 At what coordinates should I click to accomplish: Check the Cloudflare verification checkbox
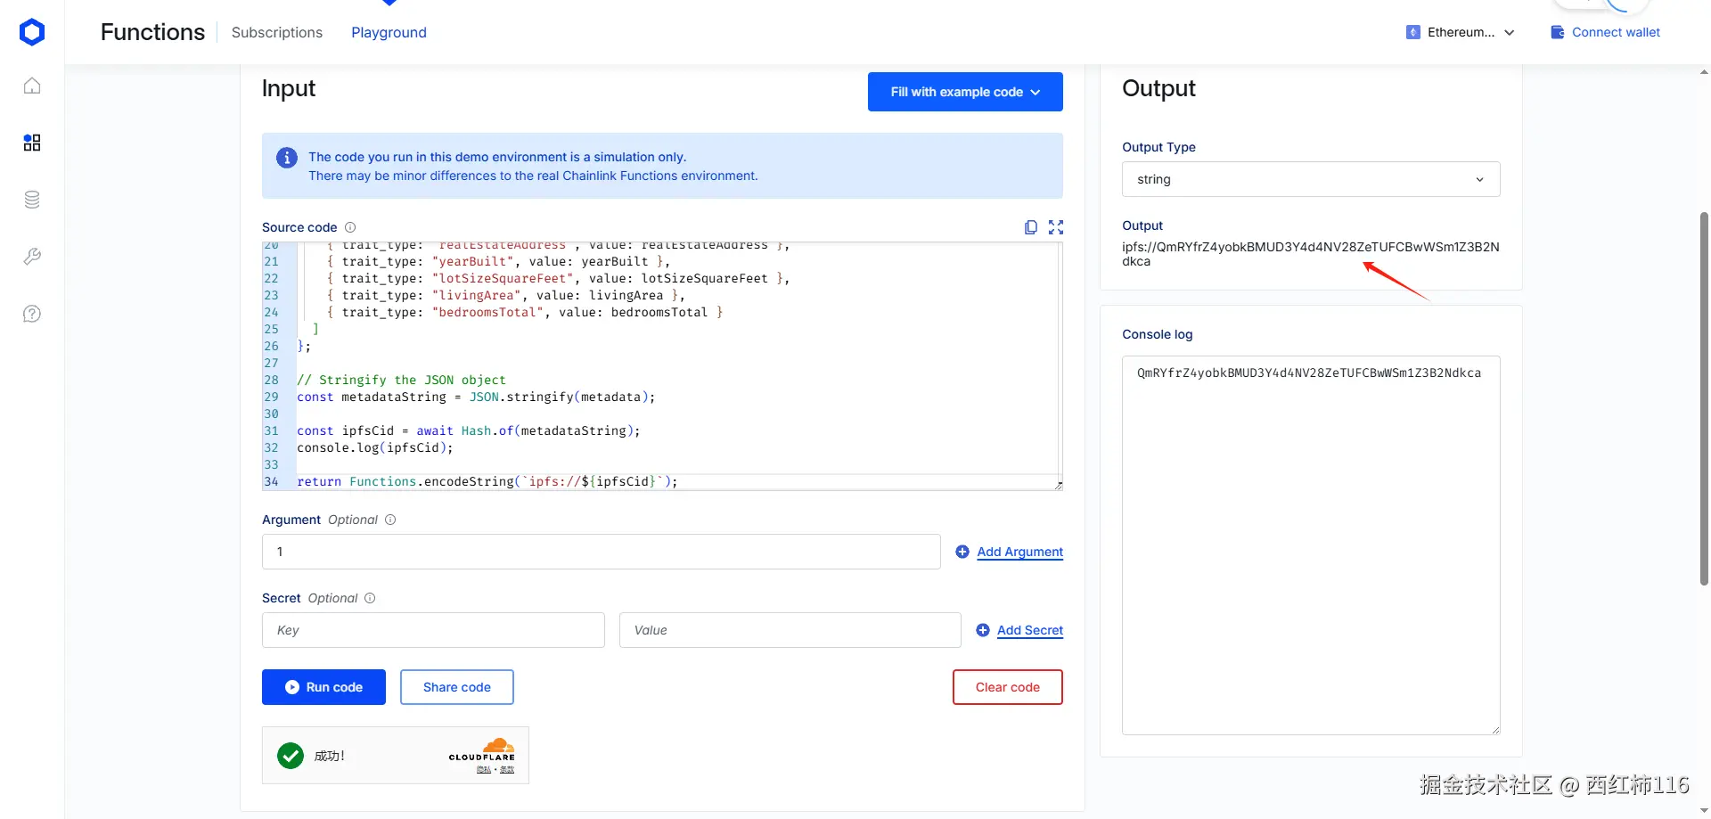click(291, 756)
